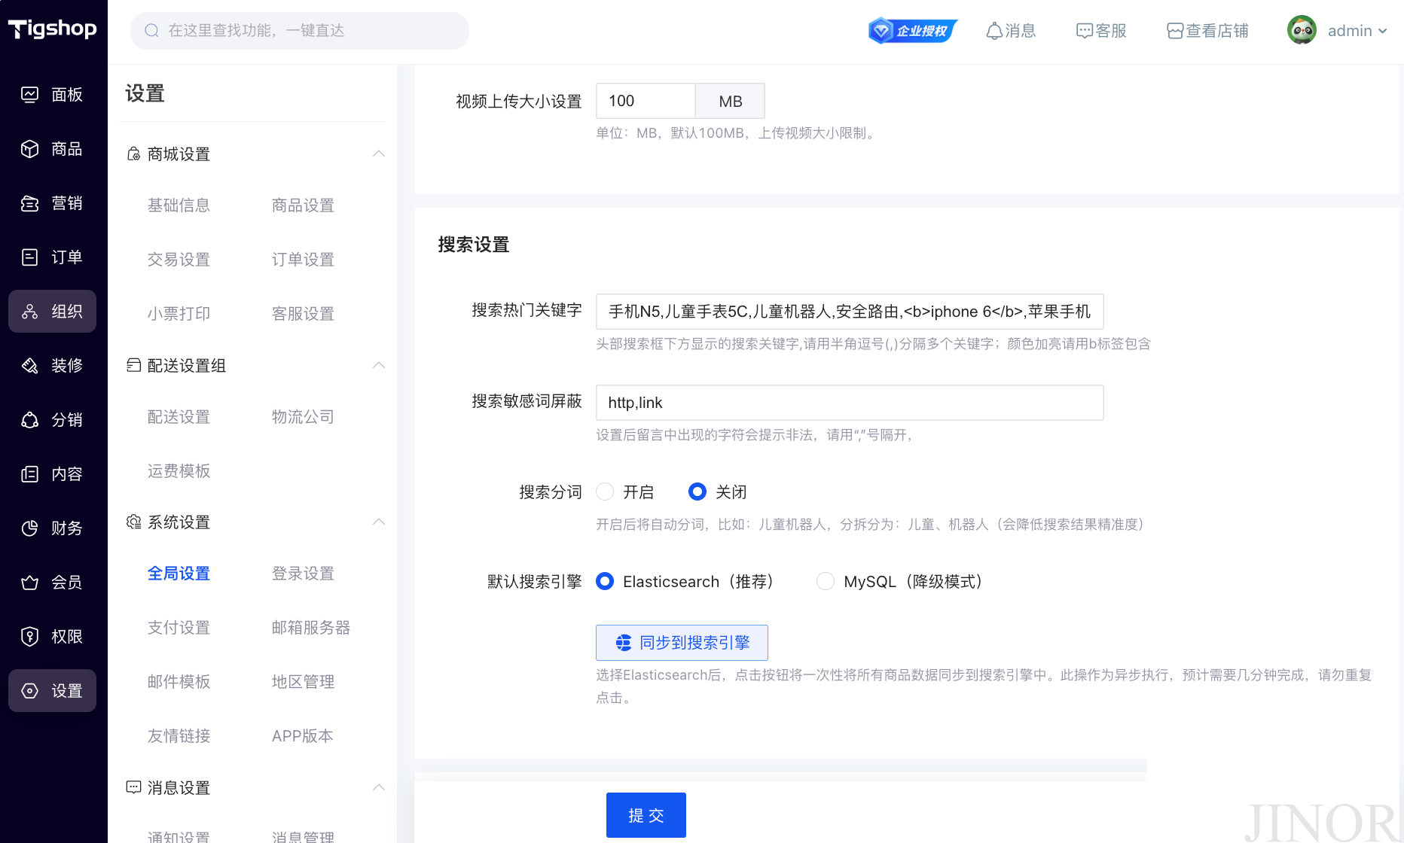The height and width of the screenshot is (843, 1404).
Task: Collapse the 商城设置 section chevron
Action: click(379, 154)
